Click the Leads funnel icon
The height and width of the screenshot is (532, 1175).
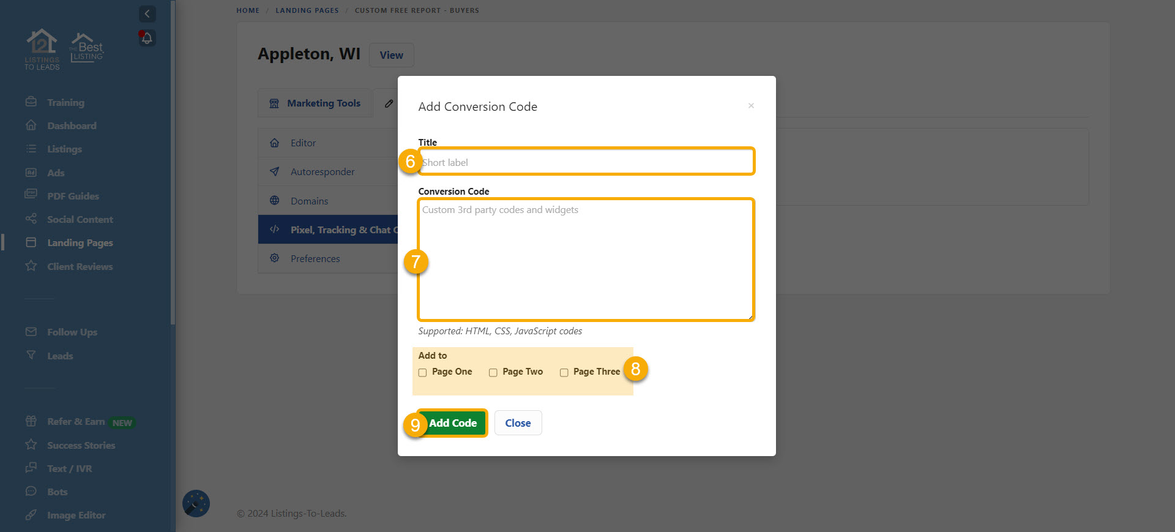31,355
